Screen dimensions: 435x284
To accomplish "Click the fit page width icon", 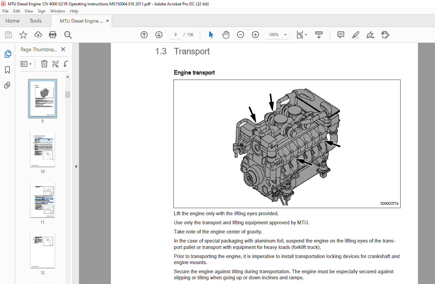I will coord(300,35).
